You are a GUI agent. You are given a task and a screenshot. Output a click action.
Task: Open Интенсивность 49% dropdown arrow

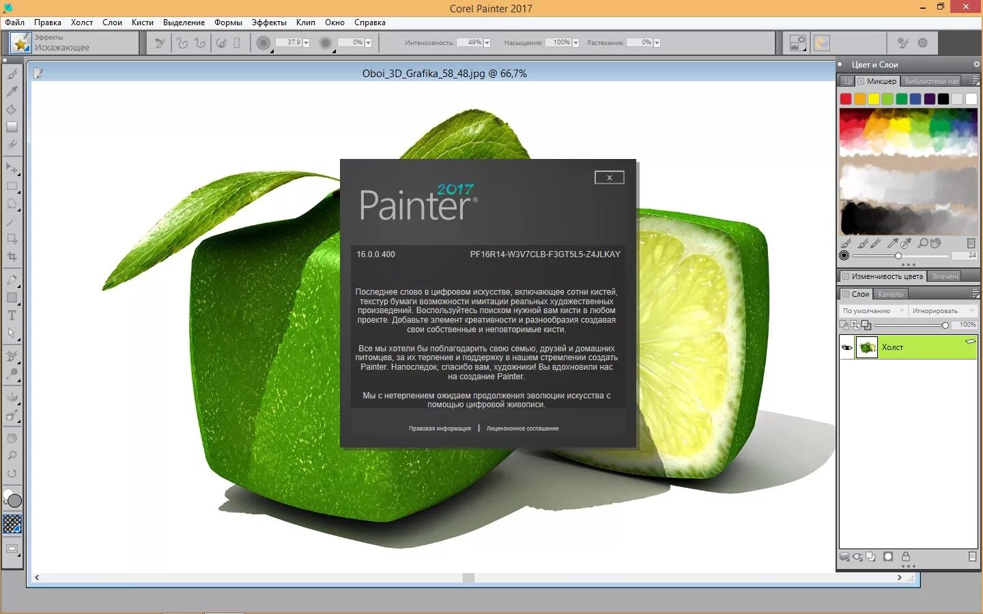[x=487, y=43]
